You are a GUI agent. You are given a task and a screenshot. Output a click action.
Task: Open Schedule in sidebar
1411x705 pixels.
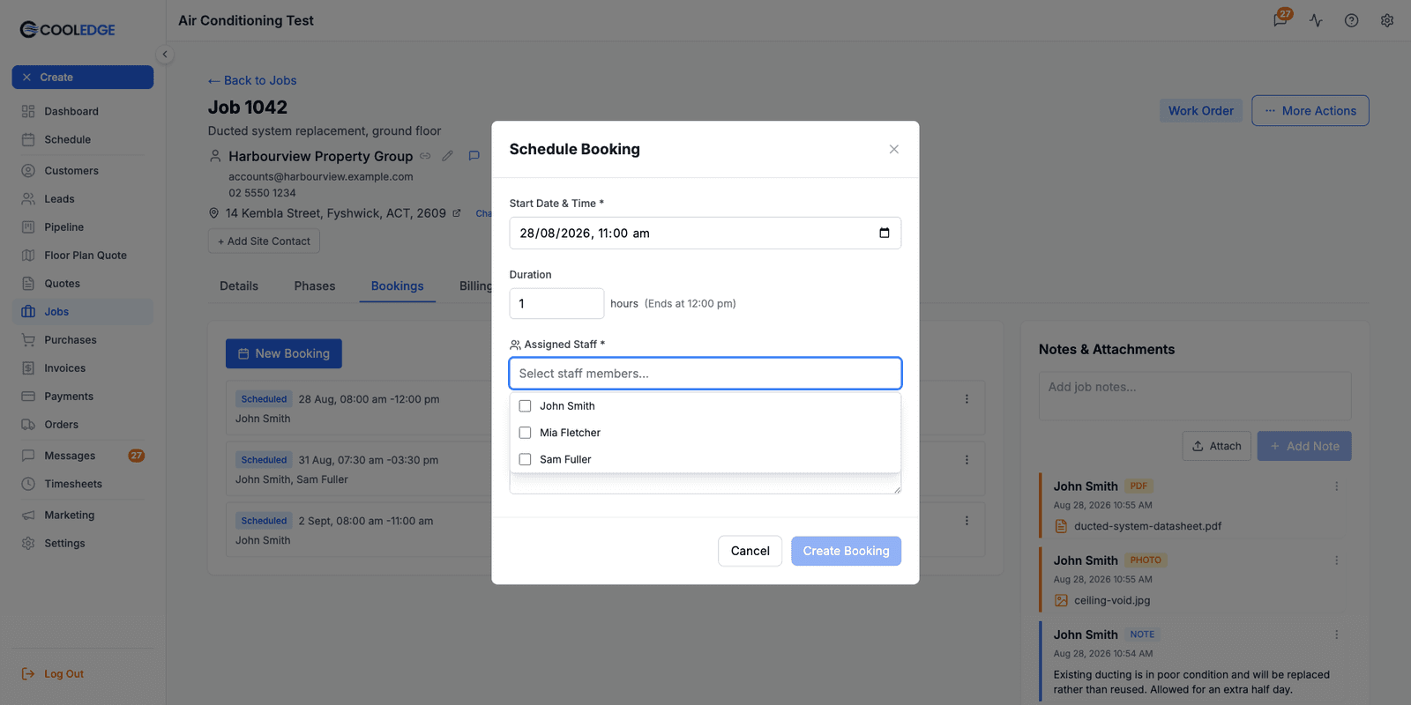(83, 139)
